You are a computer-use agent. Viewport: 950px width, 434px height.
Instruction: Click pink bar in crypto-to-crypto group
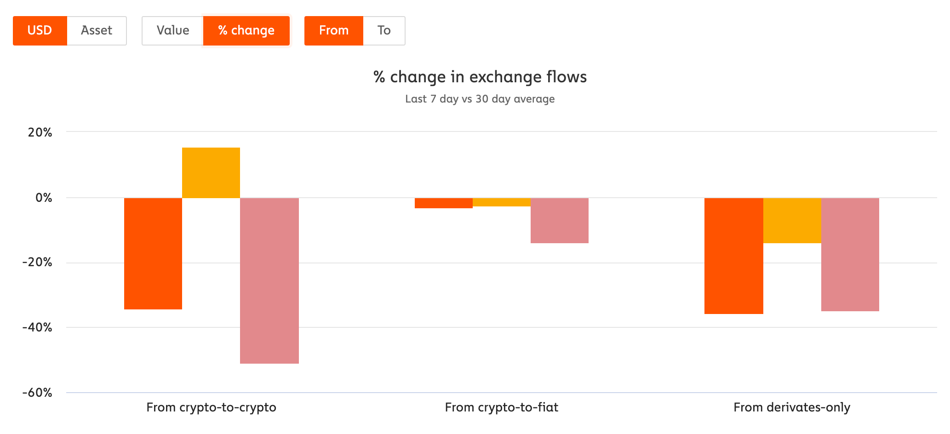tap(269, 281)
